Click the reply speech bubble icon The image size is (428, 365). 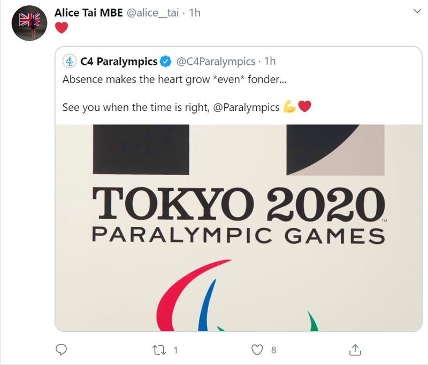[x=62, y=350]
